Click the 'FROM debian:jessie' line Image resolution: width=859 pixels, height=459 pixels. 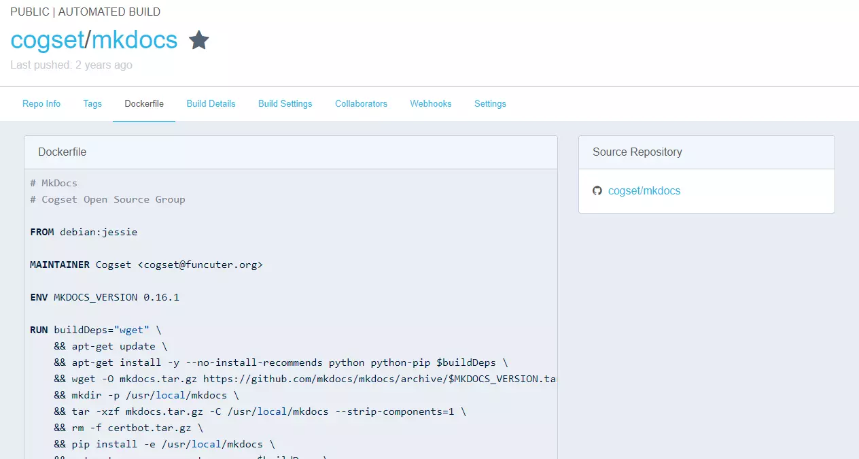click(x=84, y=232)
